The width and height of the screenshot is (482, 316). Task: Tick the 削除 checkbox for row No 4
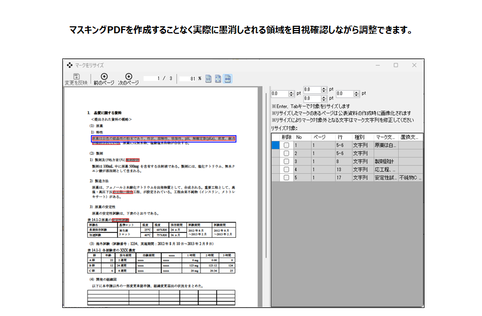pos(286,170)
